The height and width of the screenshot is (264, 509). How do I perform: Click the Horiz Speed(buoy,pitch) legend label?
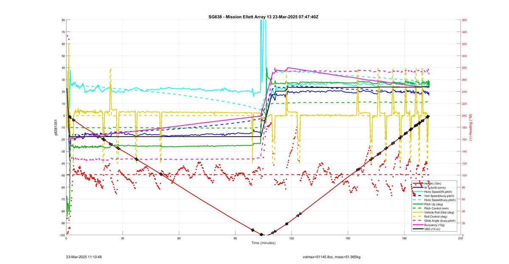(x=440, y=200)
